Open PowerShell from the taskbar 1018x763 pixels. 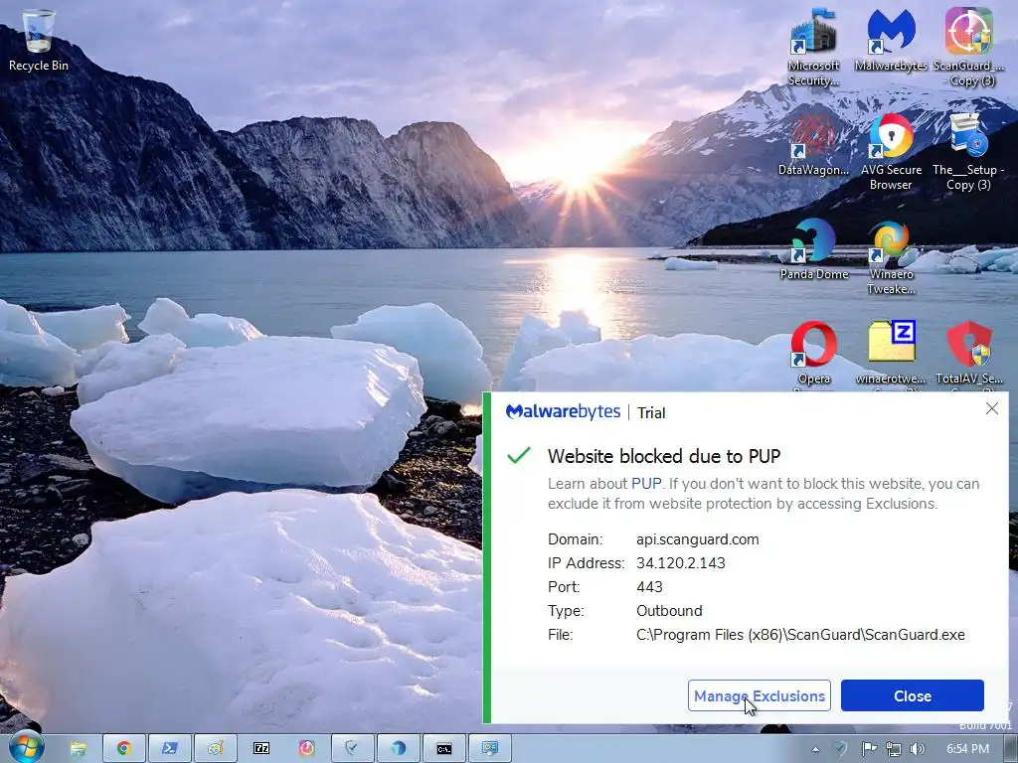169,749
